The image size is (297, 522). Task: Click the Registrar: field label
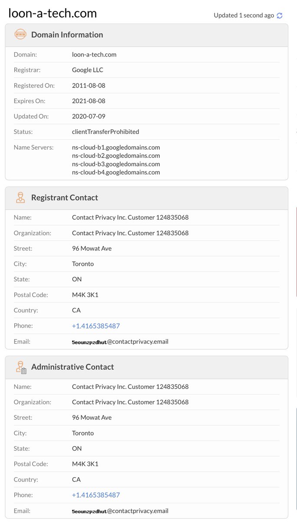27,70
